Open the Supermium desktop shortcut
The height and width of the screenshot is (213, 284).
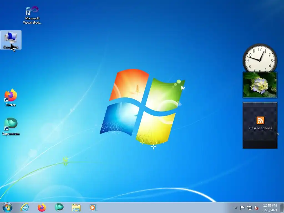tap(11, 126)
